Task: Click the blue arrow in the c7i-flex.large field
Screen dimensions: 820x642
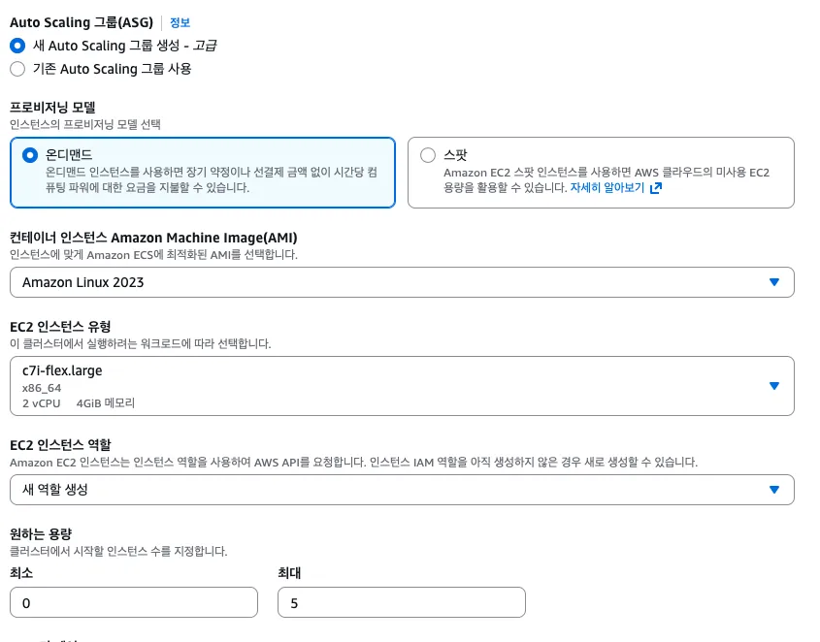Action: pos(773,385)
